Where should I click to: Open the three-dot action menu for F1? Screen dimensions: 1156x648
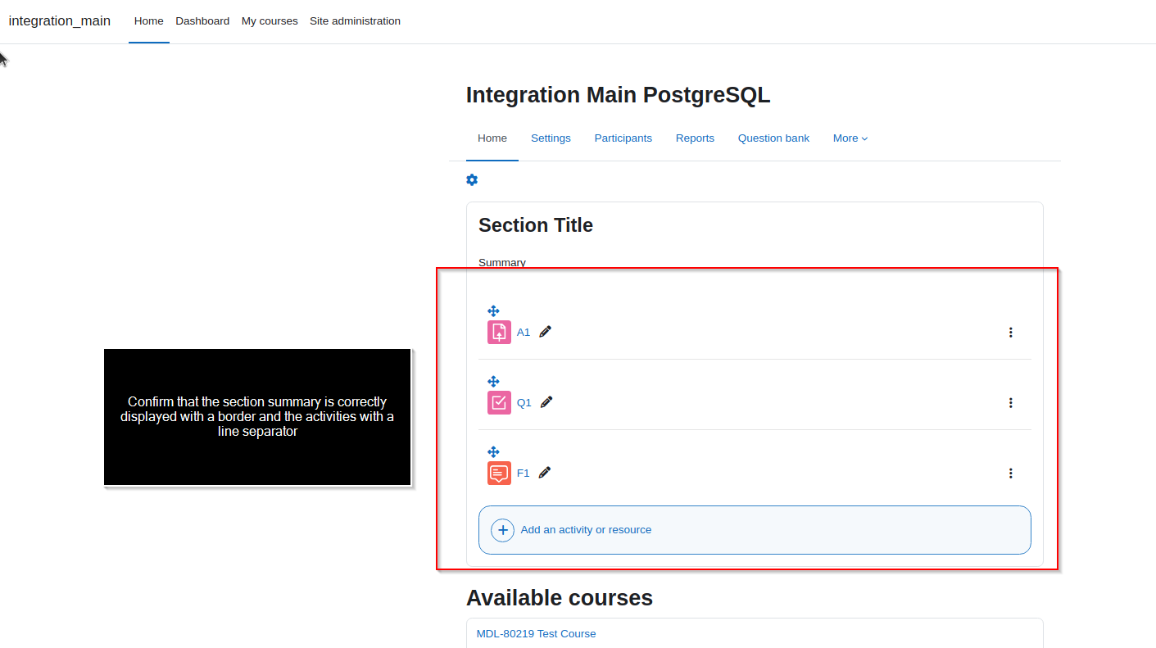click(x=1010, y=473)
